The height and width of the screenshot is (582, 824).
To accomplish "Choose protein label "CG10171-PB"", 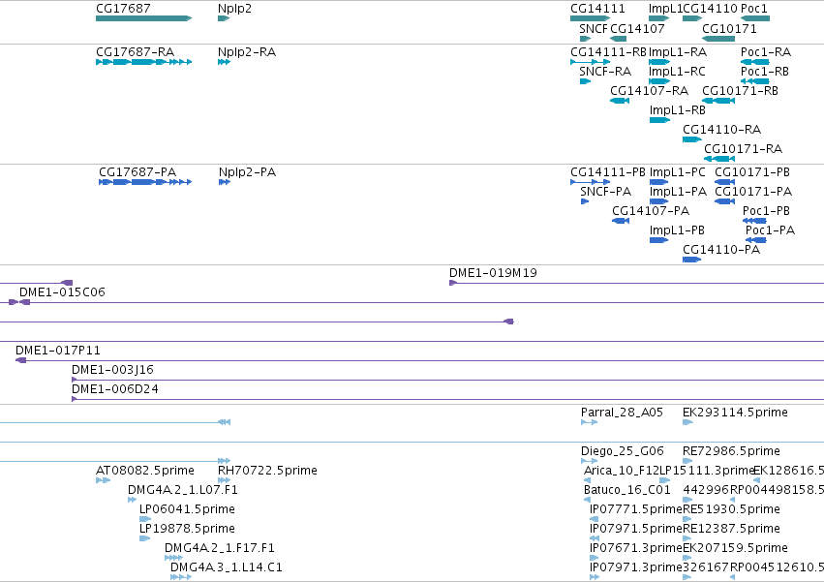I will pos(752,172).
